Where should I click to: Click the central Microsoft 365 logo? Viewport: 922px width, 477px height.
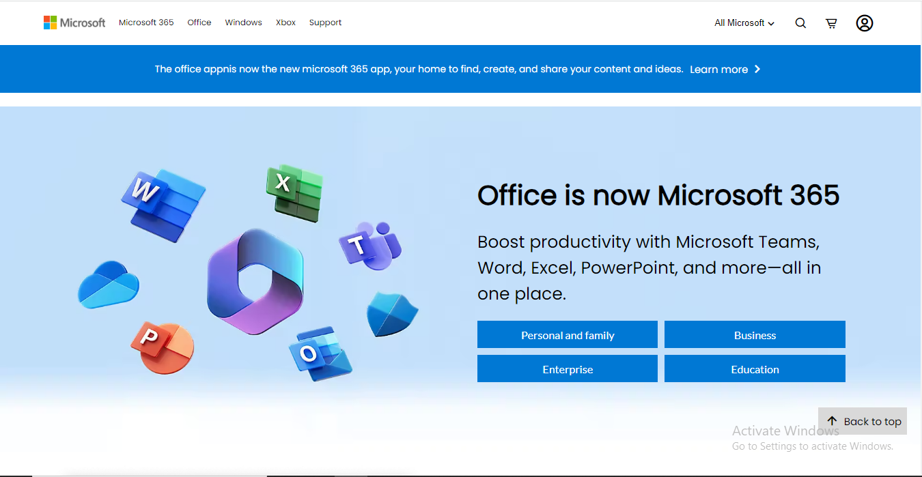coord(255,281)
